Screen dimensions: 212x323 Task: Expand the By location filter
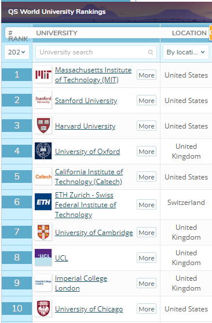[186, 52]
